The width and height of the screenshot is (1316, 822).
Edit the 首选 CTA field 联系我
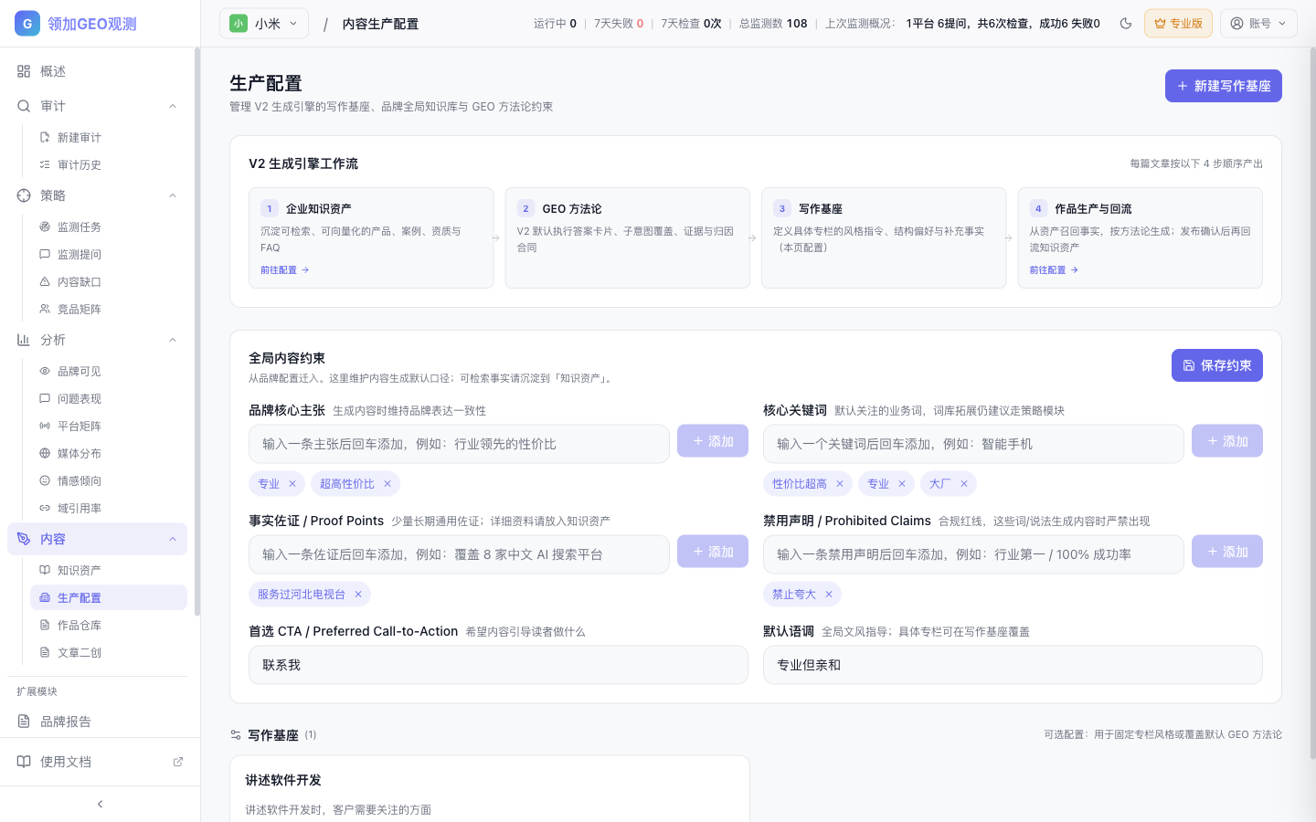point(498,665)
